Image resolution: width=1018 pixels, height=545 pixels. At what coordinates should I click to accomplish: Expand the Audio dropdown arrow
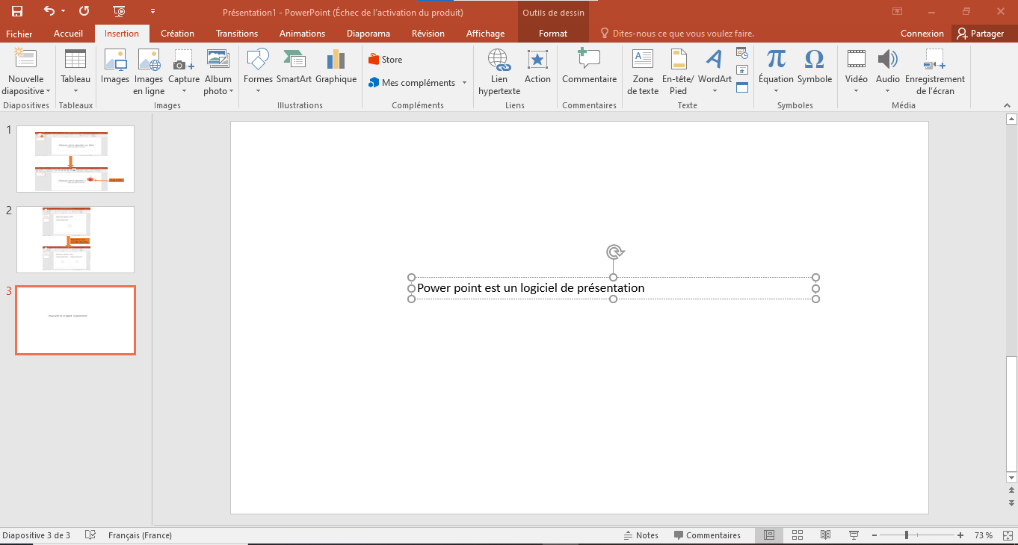tap(888, 91)
